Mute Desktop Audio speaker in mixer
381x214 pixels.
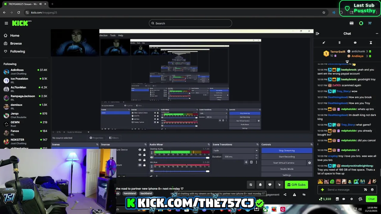(152, 158)
